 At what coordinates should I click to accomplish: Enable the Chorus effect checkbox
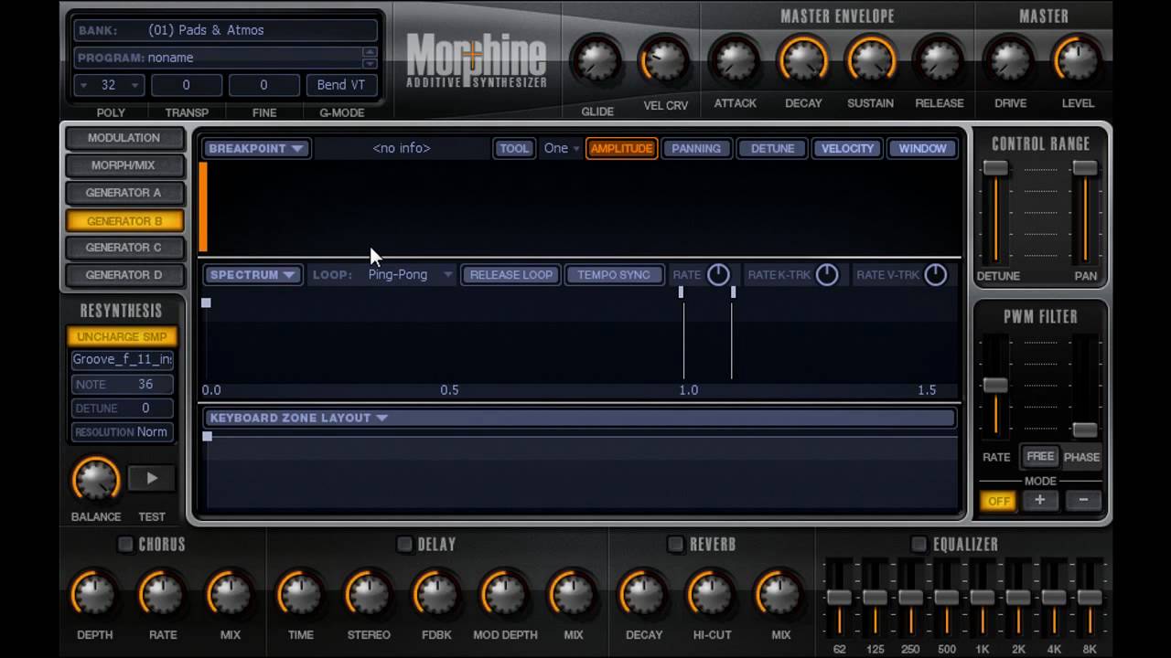tap(125, 545)
